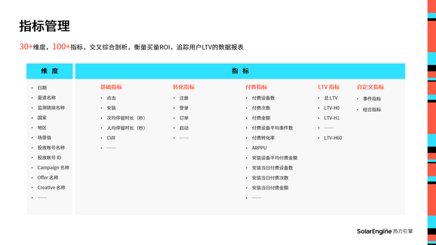Click 次均停留时长（秒） metric
Screen dimensions: 436x245
coord(126,118)
